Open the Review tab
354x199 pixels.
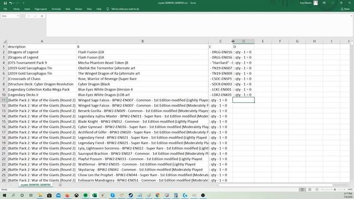[79, 9]
